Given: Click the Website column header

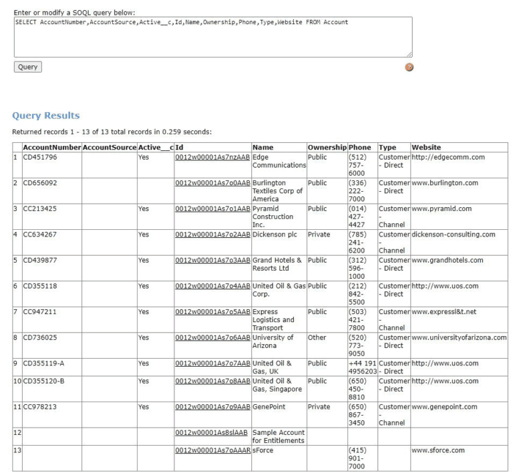Looking at the screenshot, I should (426, 147).
